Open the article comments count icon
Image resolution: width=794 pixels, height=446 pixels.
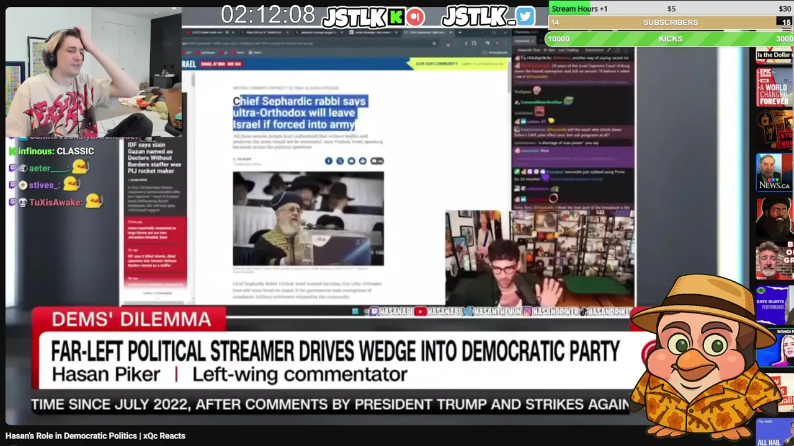coord(377,161)
